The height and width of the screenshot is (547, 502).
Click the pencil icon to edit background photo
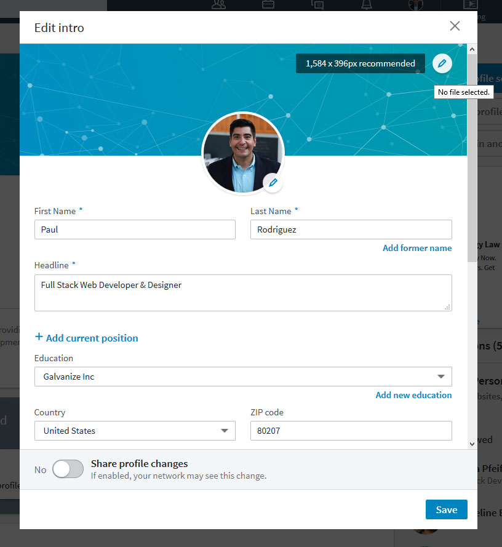tap(442, 63)
